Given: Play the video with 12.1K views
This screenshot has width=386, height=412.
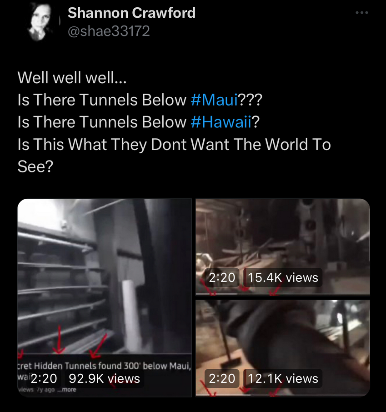Looking at the screenshot, I should pyautogui.click(x=283, y=348).
